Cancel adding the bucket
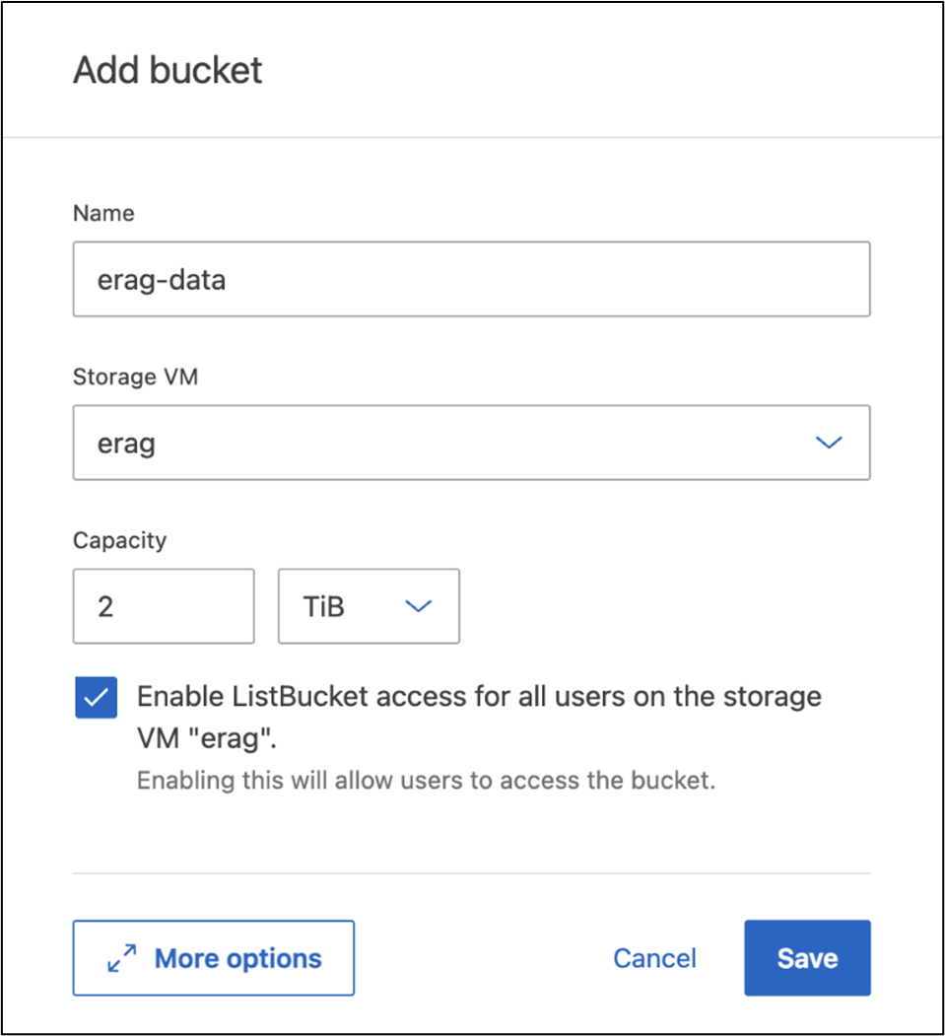Image resolution: width=945 pixels, height=1036 pixels. pos(654,958)
